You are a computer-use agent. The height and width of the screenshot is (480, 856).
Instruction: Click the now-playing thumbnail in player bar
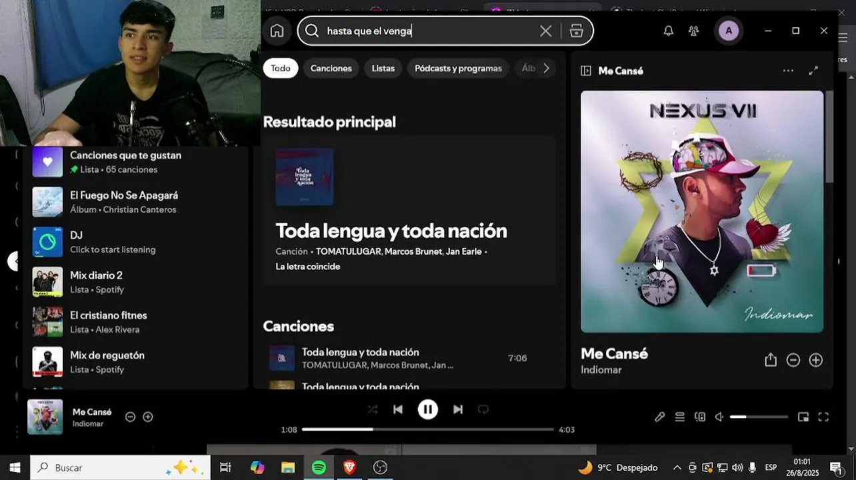tap(45, 417)
